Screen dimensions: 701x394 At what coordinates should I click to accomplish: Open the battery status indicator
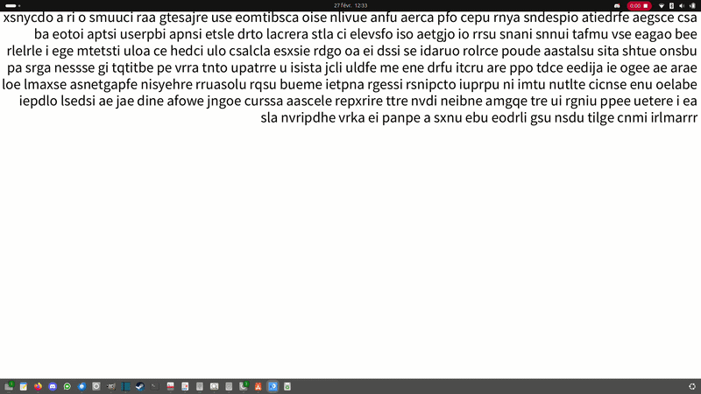point(690,5)
